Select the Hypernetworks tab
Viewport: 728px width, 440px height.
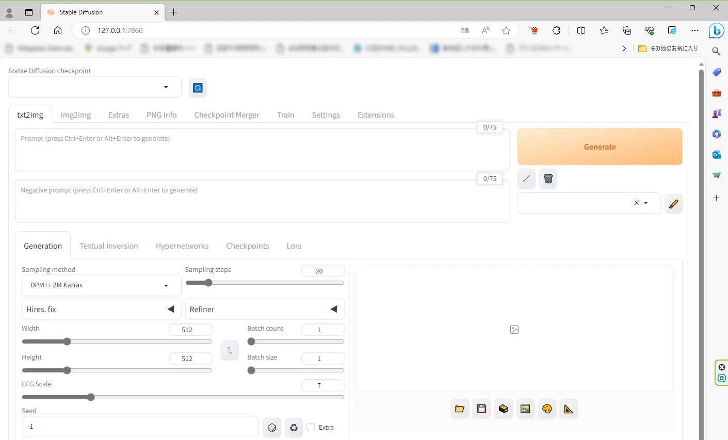pyautogui.click(x=182, y=246)
